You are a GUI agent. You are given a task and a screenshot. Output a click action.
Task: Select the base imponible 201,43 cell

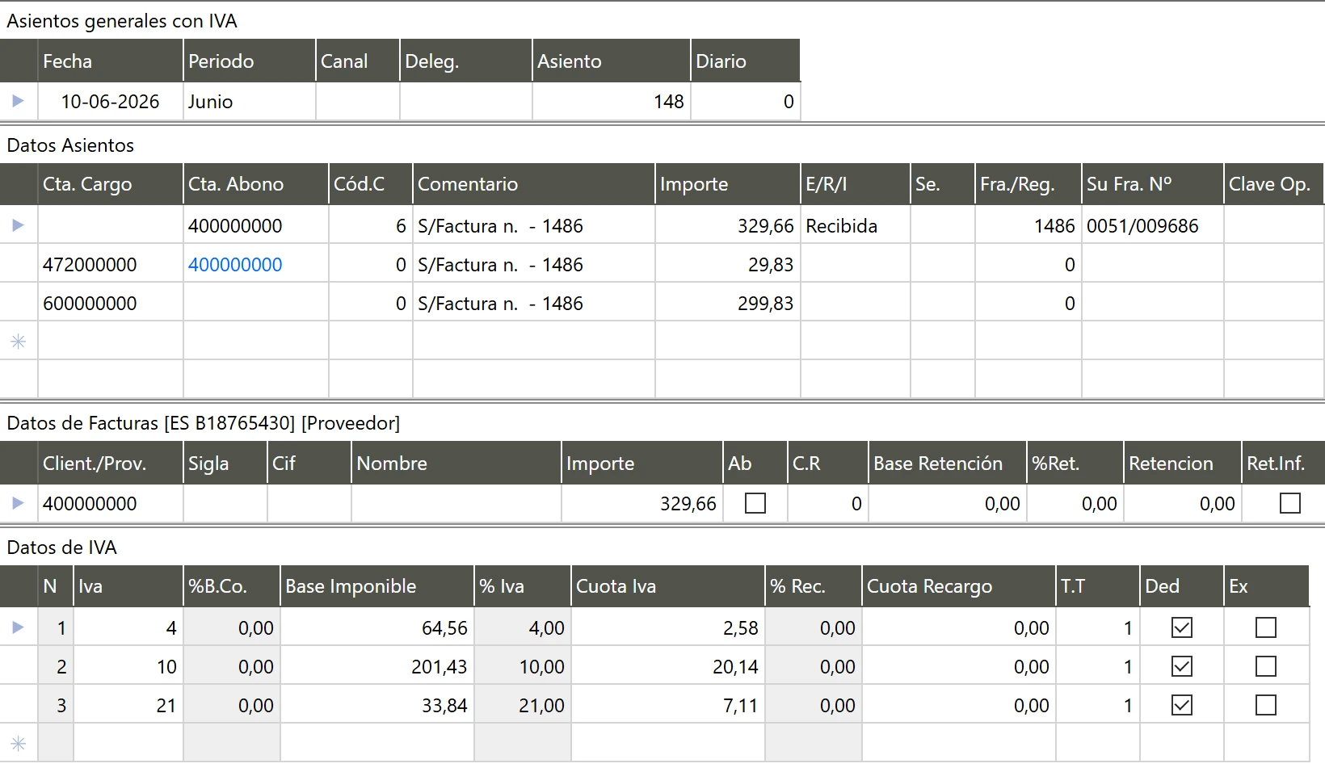click(377, 666)
